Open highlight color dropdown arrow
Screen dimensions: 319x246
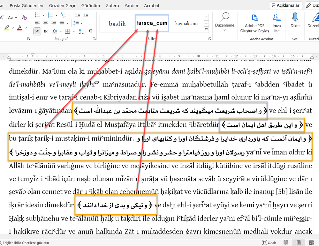pos(13,28)
